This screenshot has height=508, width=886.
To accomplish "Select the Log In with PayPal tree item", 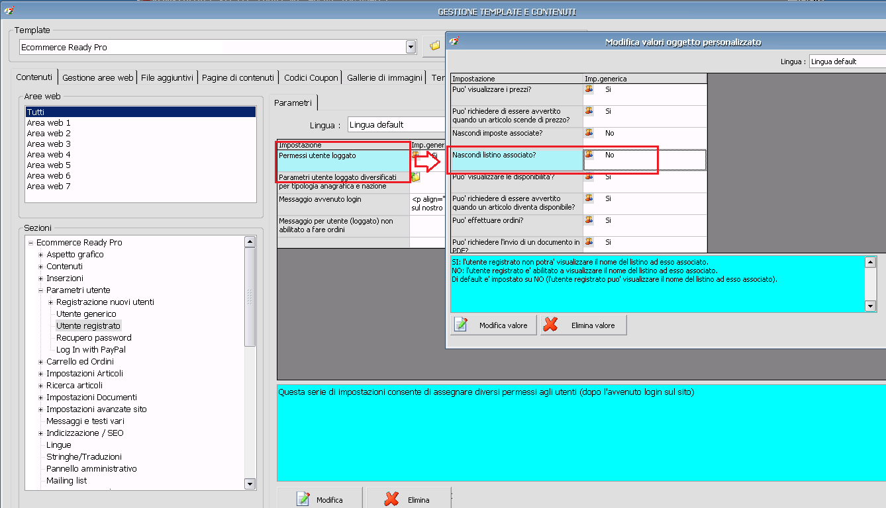I will coord(91,350).
